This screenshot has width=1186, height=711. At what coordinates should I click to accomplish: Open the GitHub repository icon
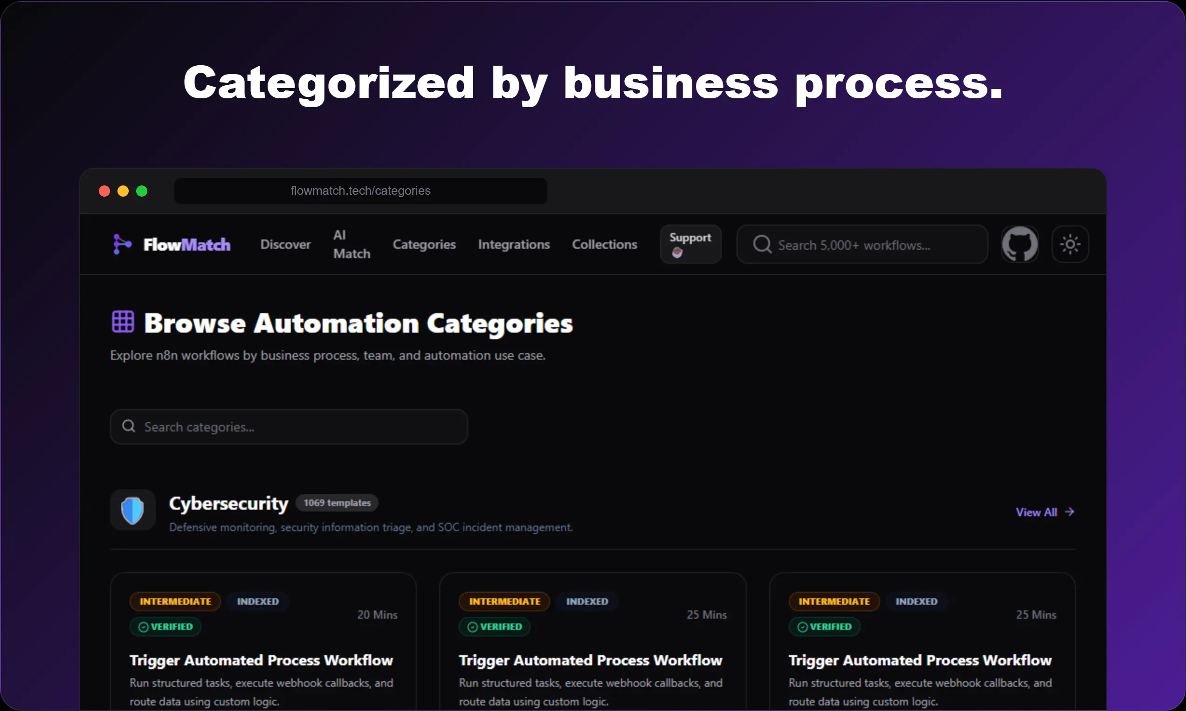click(x=1020, y=244)
